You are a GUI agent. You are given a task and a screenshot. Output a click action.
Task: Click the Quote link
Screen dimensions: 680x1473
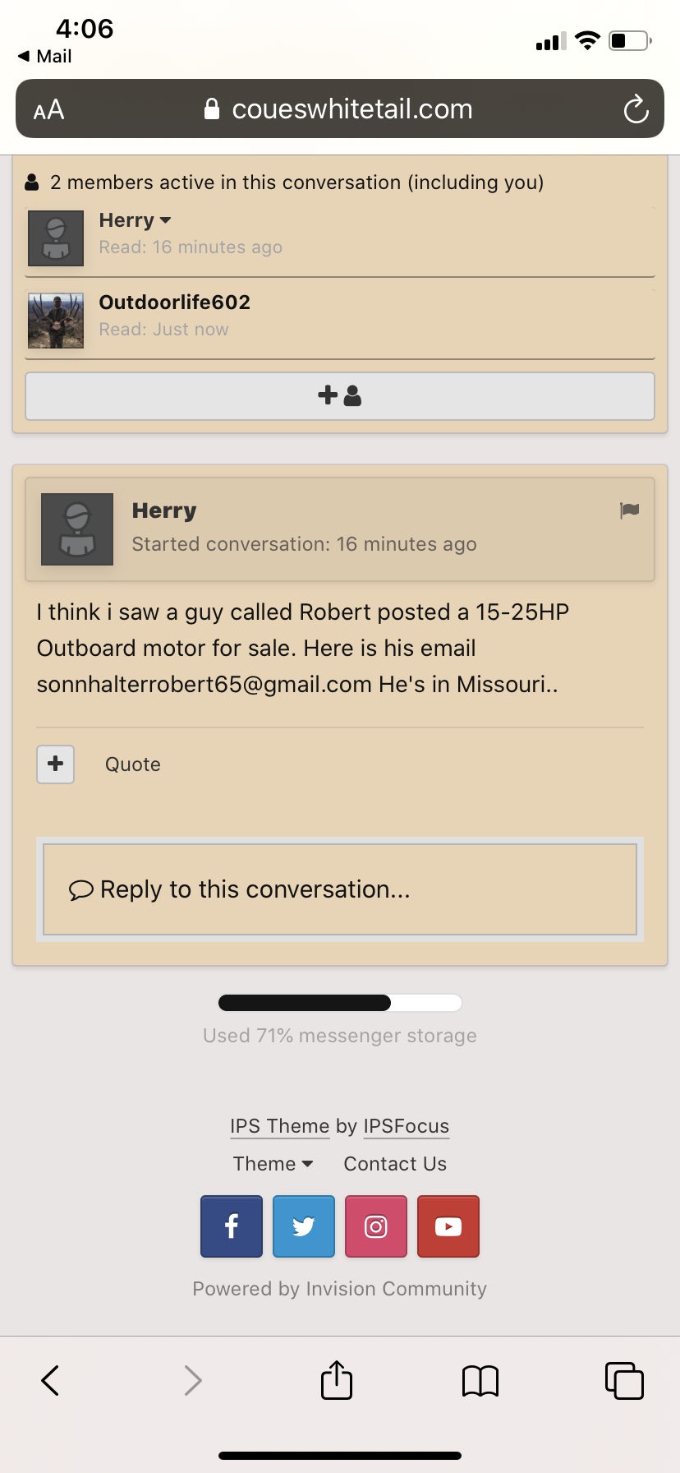133,764
